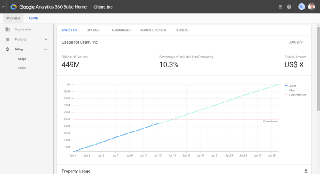This screenshot has height=174, width=320.
Task: Click the Jun 15 axis label
Action: coord(172,155)
